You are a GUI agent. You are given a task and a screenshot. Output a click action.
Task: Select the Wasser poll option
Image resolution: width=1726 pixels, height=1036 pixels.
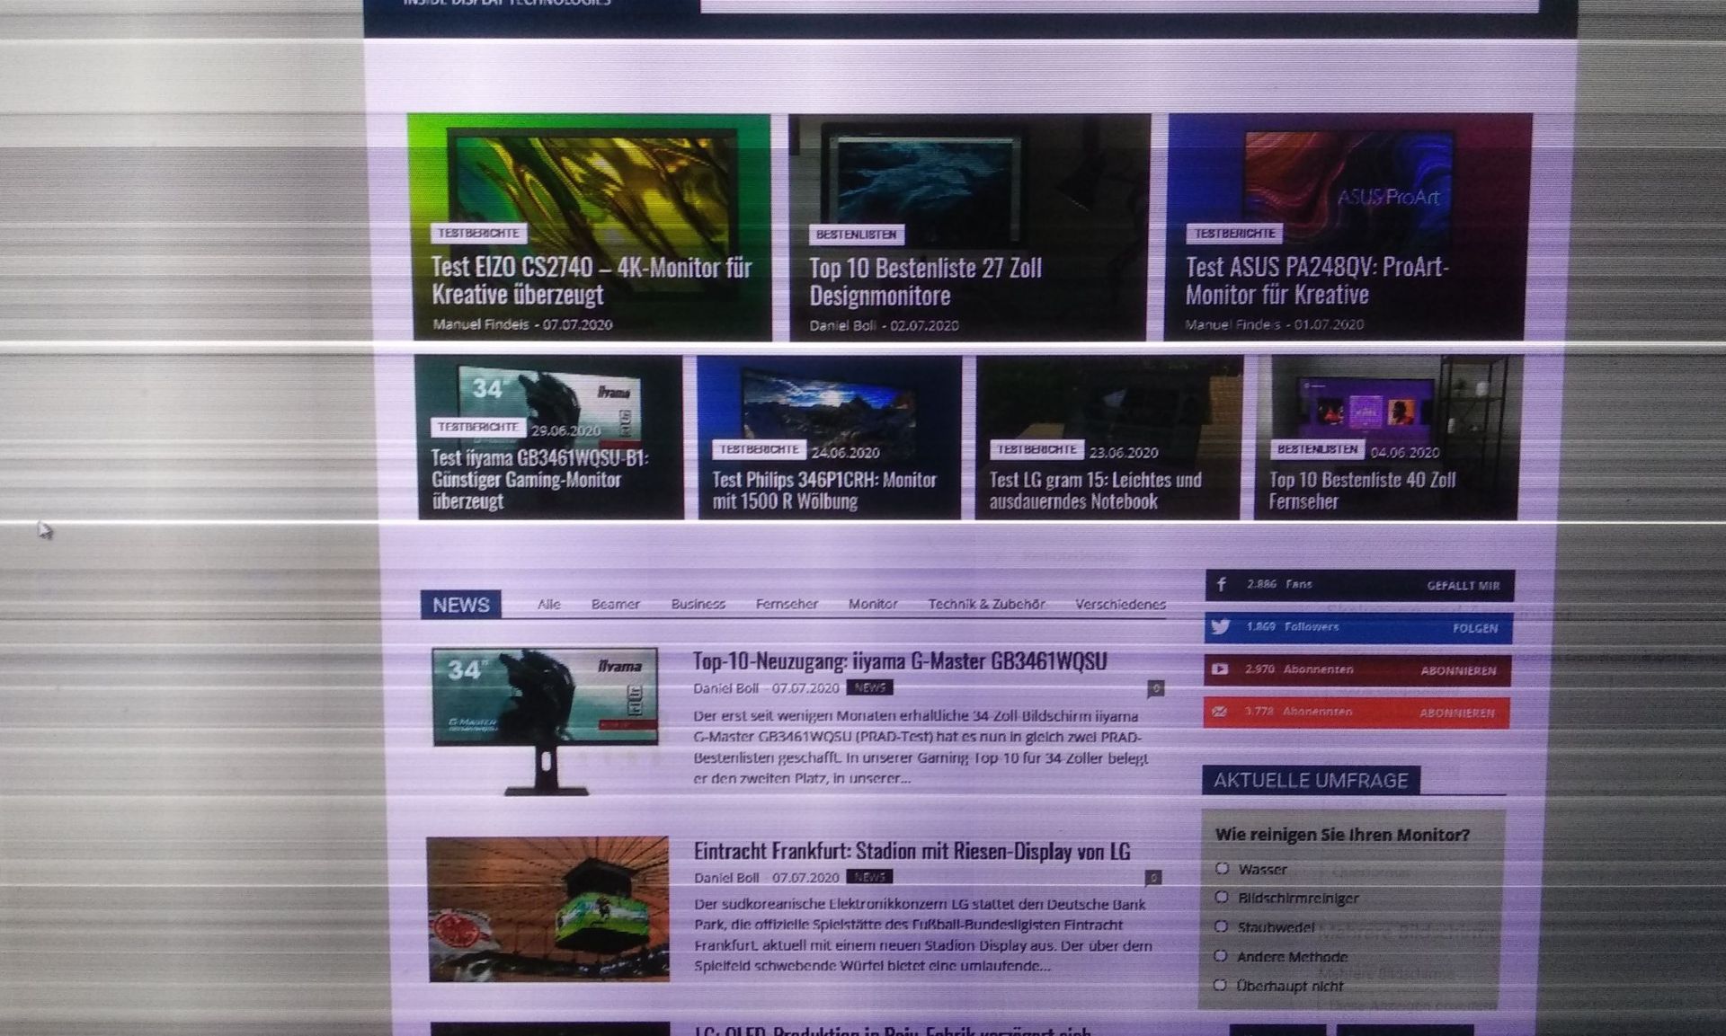(x=1222, y=869)
